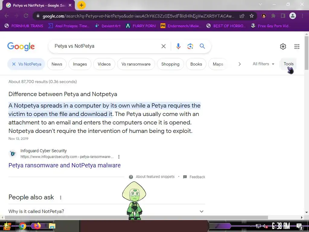Expand Why is it called NotPetya?
Screen dimensions: 309x232
pyautogui.click(x=107, y=211)
